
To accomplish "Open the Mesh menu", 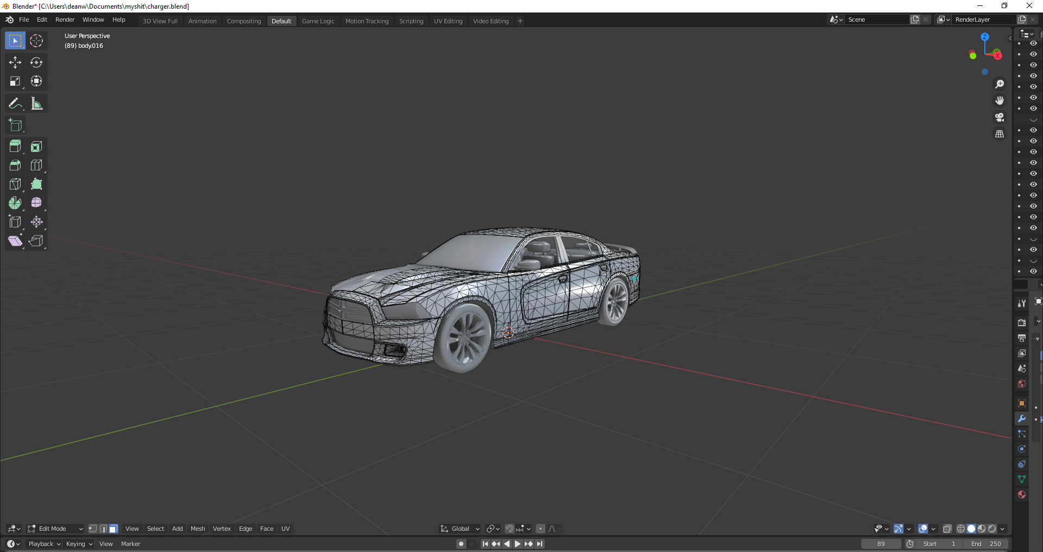I will pos(198,529).
